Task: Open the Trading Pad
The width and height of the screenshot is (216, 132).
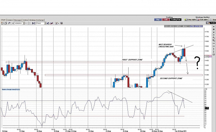Action: pos(176,20)
